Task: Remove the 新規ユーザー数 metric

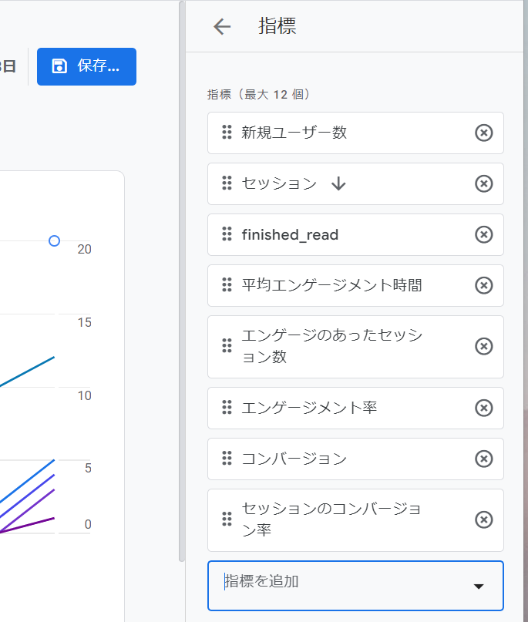Action: point(483,133)
